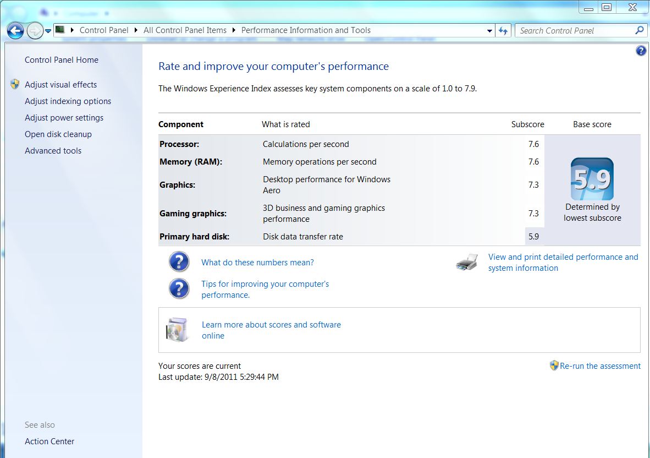Click question icon beside performance tips link

(179, 289)
